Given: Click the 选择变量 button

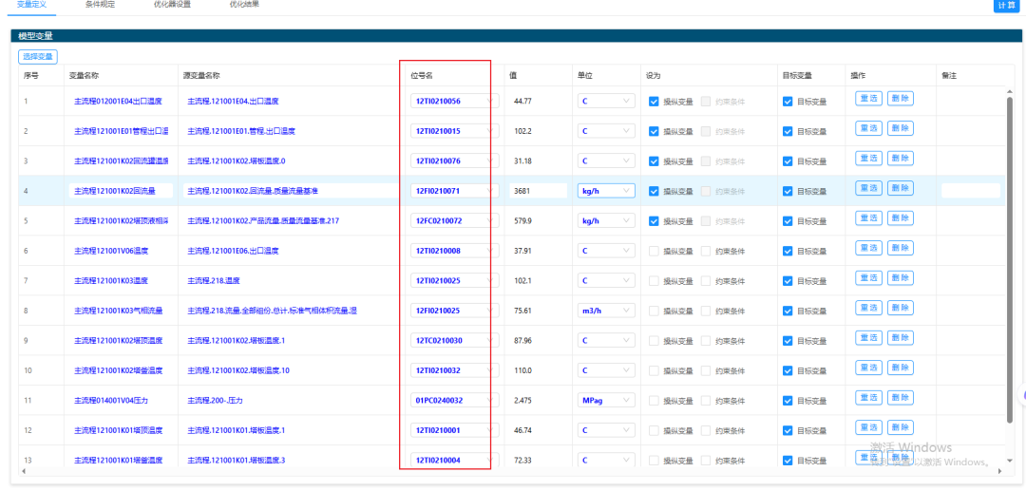Looking at the screenshot, I should tap(38, 57).
